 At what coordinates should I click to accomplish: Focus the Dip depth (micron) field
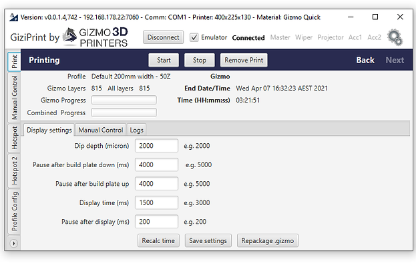coord(156,146)
